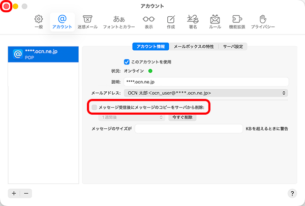Click the 今すぐ削除 button
Image resolution: width=305 pixels, height=206 pixels.
tap(181, 117)
